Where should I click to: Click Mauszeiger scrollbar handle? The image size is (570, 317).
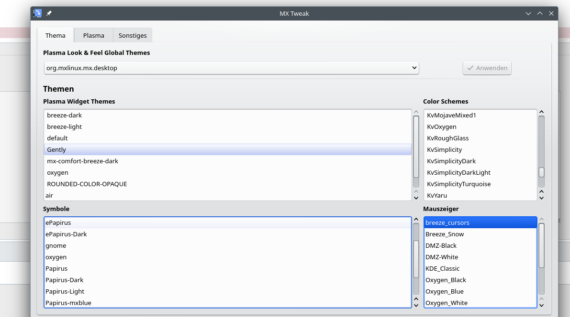[541, 245]
